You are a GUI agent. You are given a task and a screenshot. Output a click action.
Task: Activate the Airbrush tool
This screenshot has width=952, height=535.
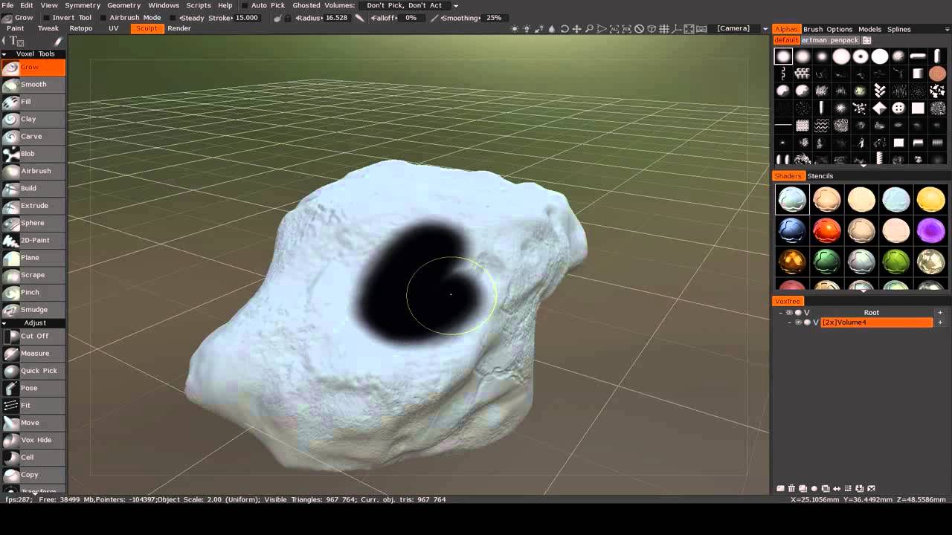(33, 171)
